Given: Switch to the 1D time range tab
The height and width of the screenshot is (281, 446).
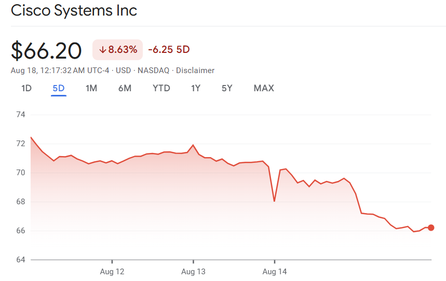Looking at the screenshot, I should click(26, 88).
